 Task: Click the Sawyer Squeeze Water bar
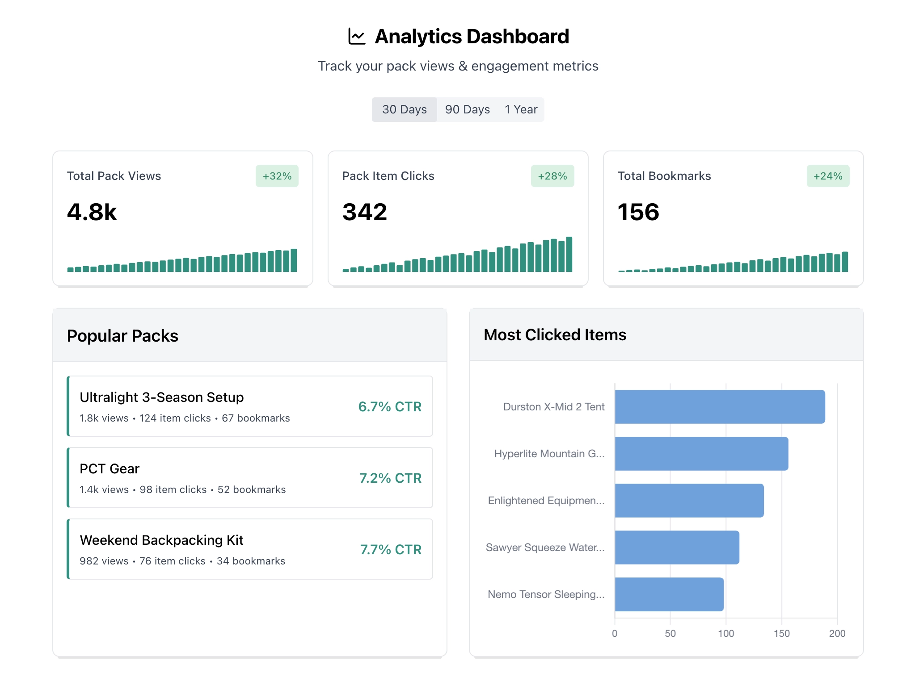tap(677, 547)
